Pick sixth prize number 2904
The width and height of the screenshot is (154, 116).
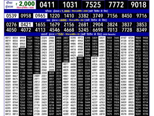[x=98, y=24]
